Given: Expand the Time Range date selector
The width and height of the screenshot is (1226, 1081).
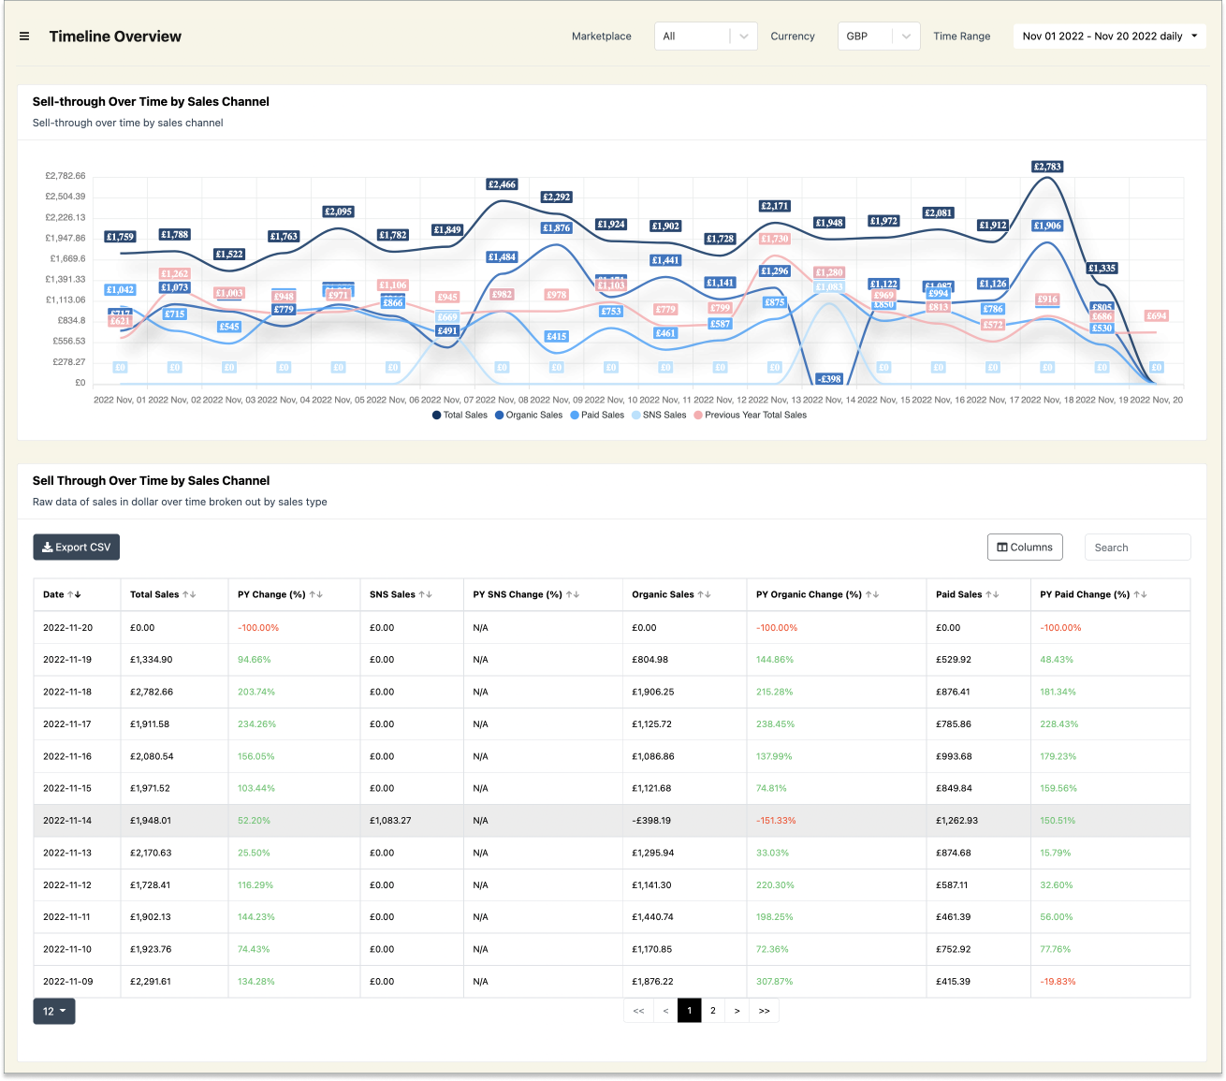Looking at the screenshot, I should tap(1109, 37).
